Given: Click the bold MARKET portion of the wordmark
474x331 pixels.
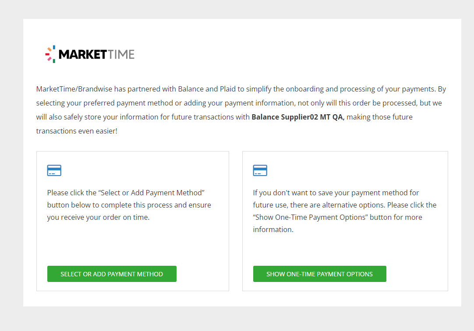Looking at the screenshot, I should (x=82, y=54).
